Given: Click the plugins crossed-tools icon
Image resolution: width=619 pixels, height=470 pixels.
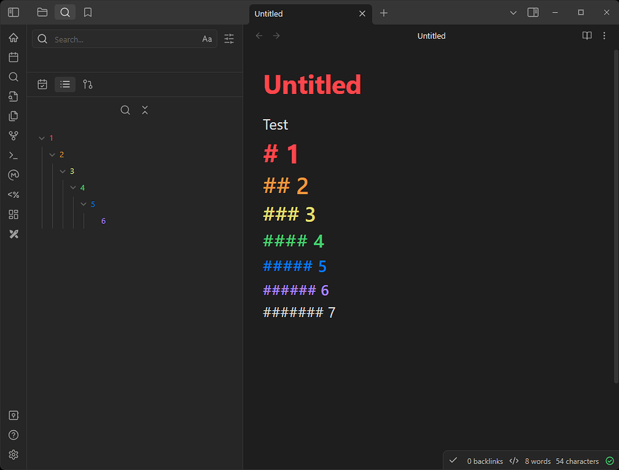Looking at the screenshot, I should 13,234.
